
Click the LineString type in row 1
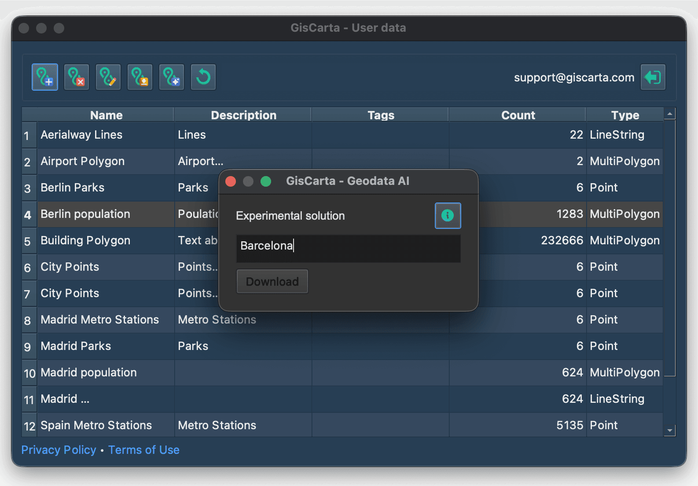(x=617, y=135)
